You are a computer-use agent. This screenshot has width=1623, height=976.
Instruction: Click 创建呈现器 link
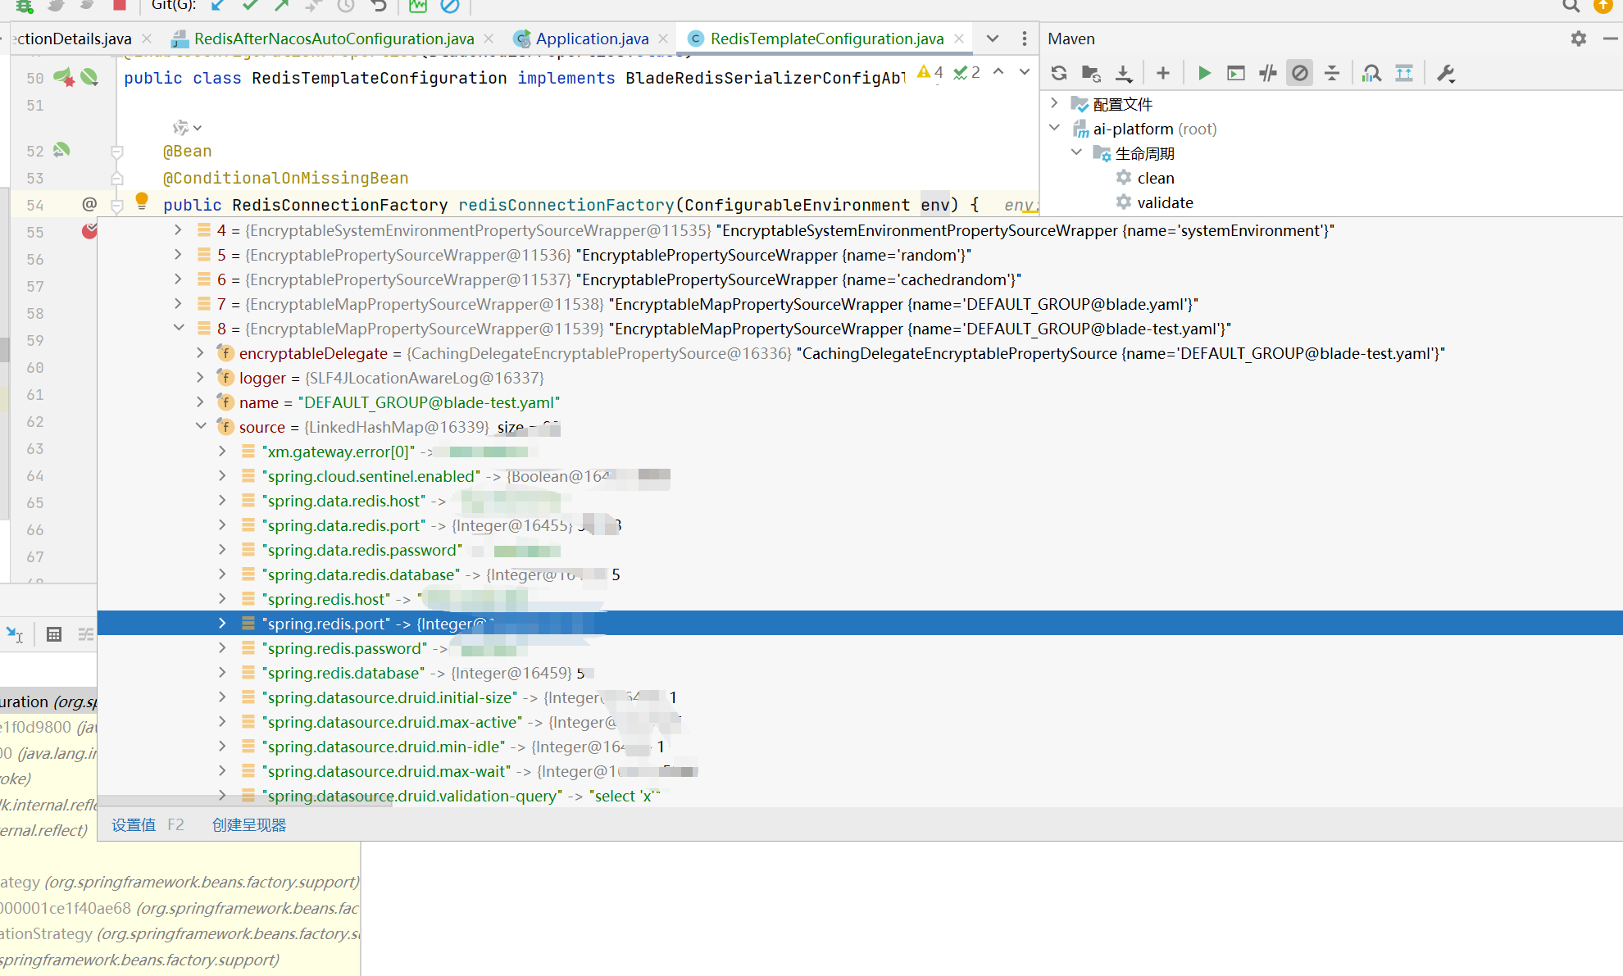pos(249,824)
